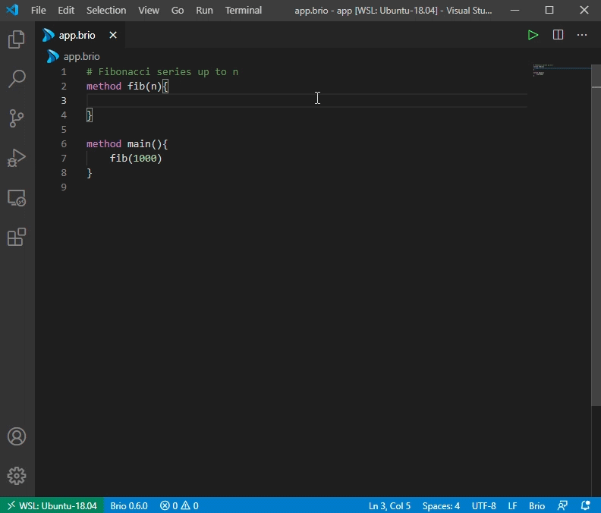Split the editor to the right
This screenshot has width=601, height=513.
[x=558, y=35]
